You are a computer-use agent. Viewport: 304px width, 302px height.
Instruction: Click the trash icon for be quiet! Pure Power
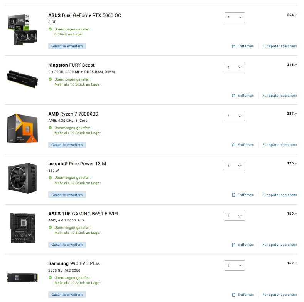[x=233, y=195]
